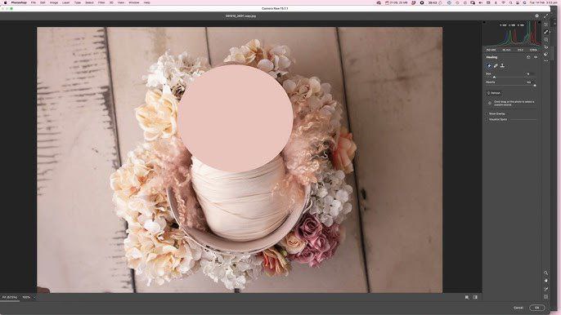
Task: Open the Photoshop menu
Action: pos(19,2)
